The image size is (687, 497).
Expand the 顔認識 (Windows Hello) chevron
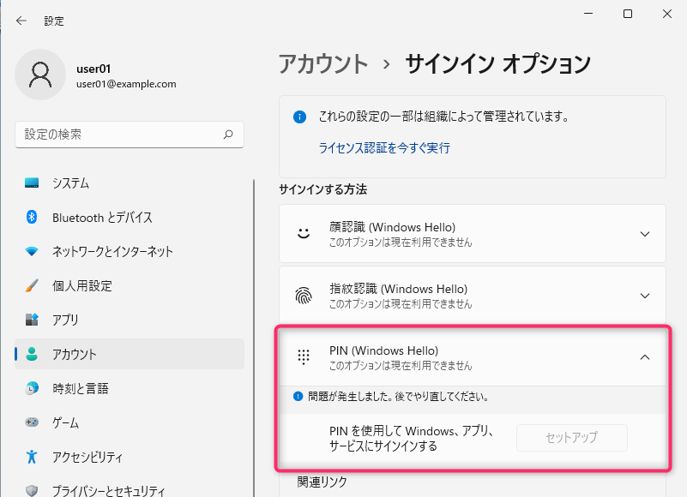[x=644, y=234]
